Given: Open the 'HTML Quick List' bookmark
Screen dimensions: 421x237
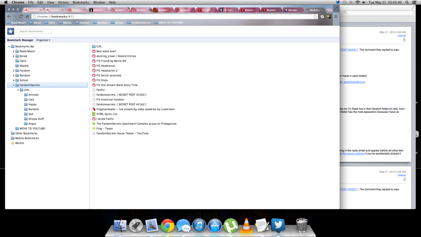Looking at the screenshot, I should pyautogui.click(x=106, y=114).
